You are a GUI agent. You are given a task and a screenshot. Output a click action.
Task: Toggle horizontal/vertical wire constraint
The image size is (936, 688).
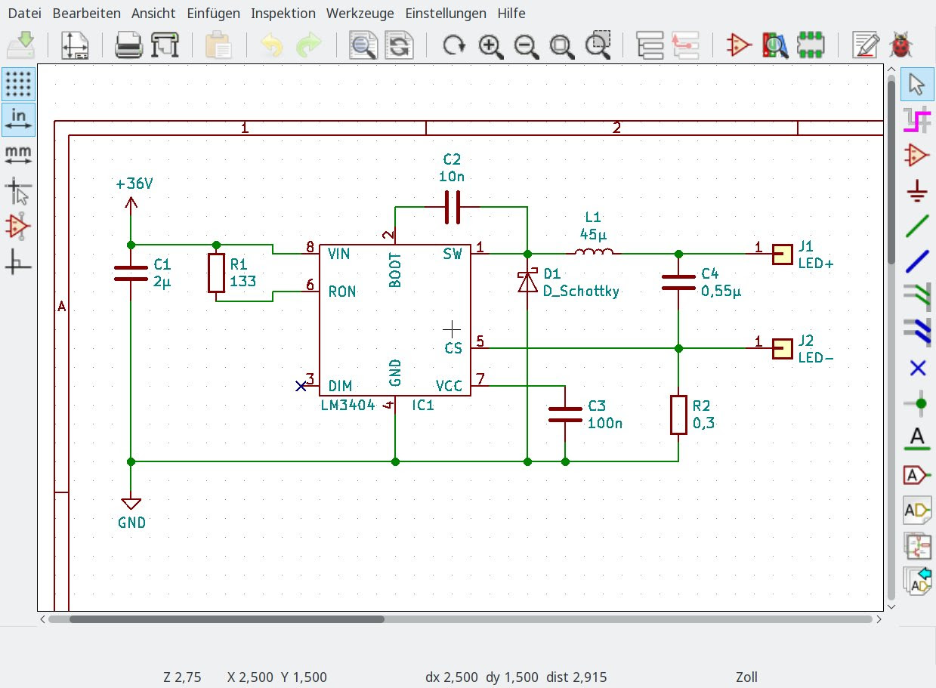click(x=18, y=261)
